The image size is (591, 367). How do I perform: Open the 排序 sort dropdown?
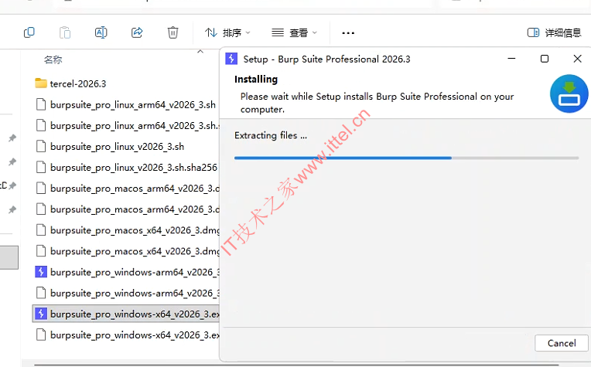pyautogui.click(x=228, y=32)
